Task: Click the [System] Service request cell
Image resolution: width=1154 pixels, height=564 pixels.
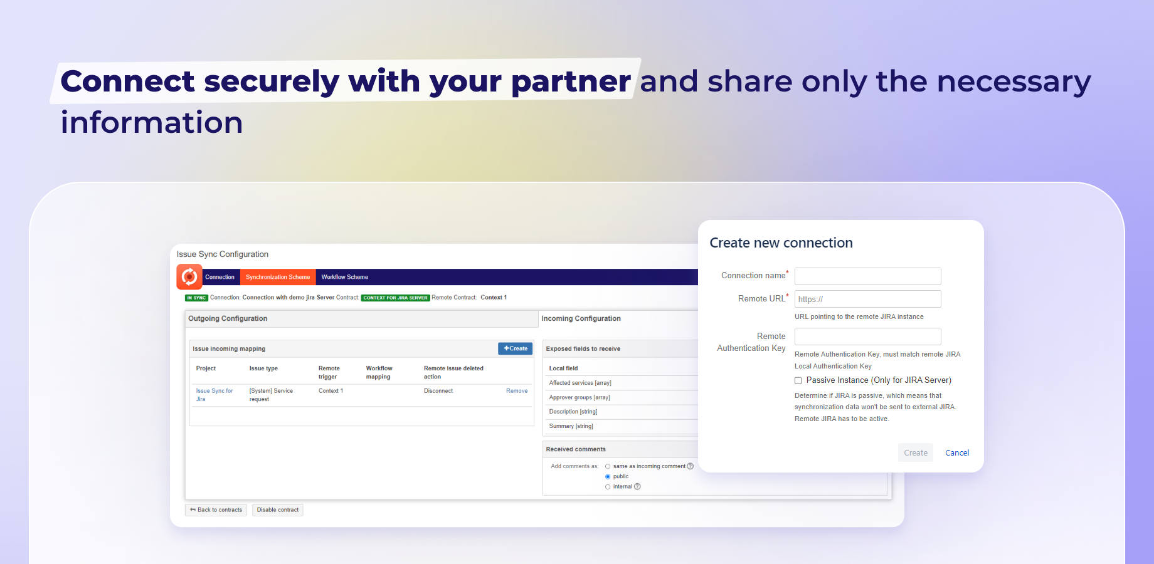Action: 271,395
